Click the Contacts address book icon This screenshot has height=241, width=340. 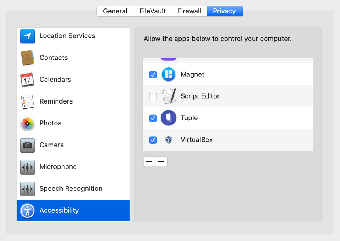click(x=27, y=58)
